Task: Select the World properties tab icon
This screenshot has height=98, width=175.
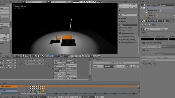Action: (155, 21)
